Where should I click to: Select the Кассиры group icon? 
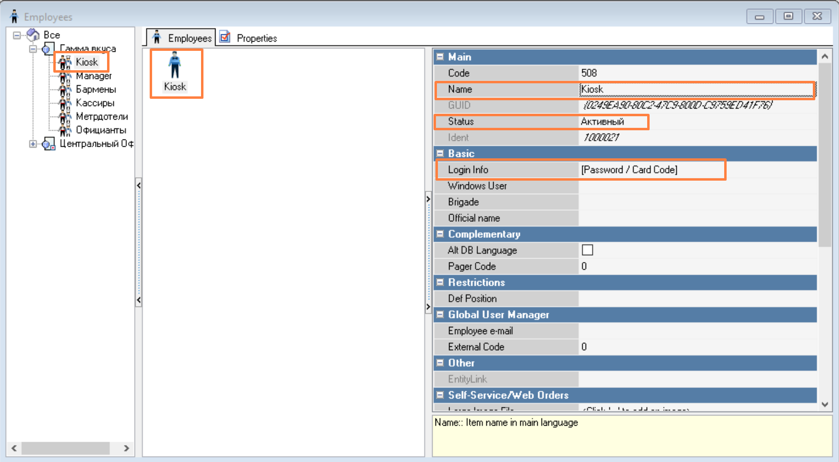pos(65,103)
